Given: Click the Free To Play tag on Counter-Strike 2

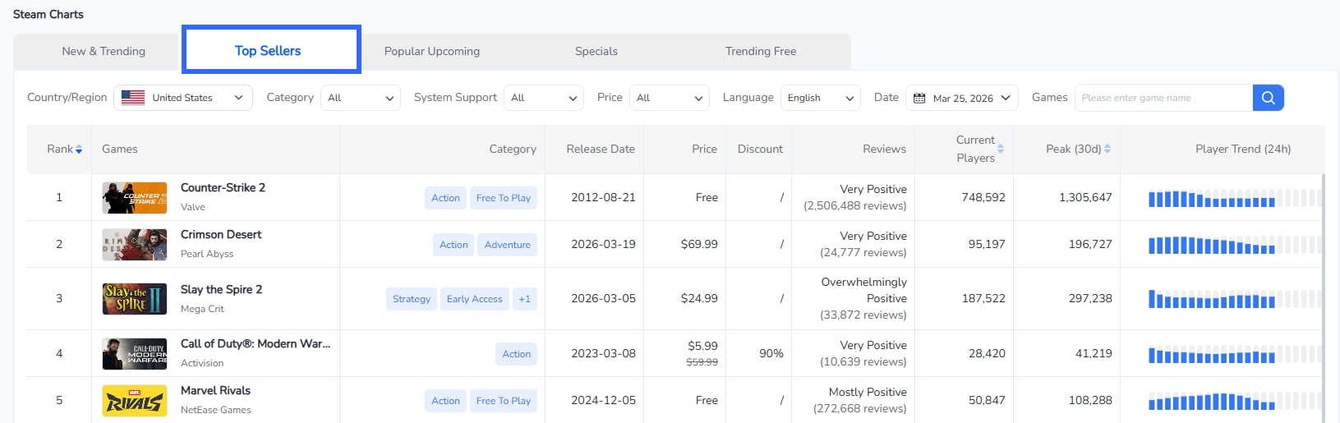Looking at the screenshot, I should click(x=503, y=198).
